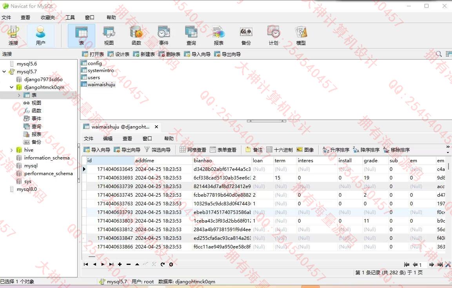Image resolution: width=452 pixels, height=288 pixels.
Task: Open the 模型 (Model) main toolbar icon
Action: coord(301,35)
